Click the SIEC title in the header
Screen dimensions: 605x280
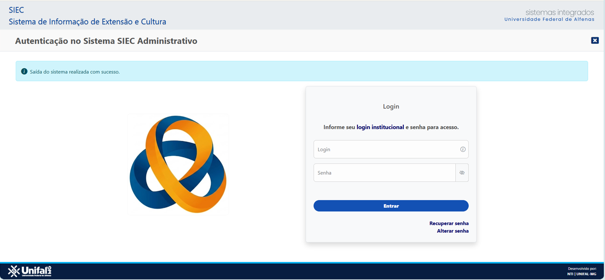16,10
